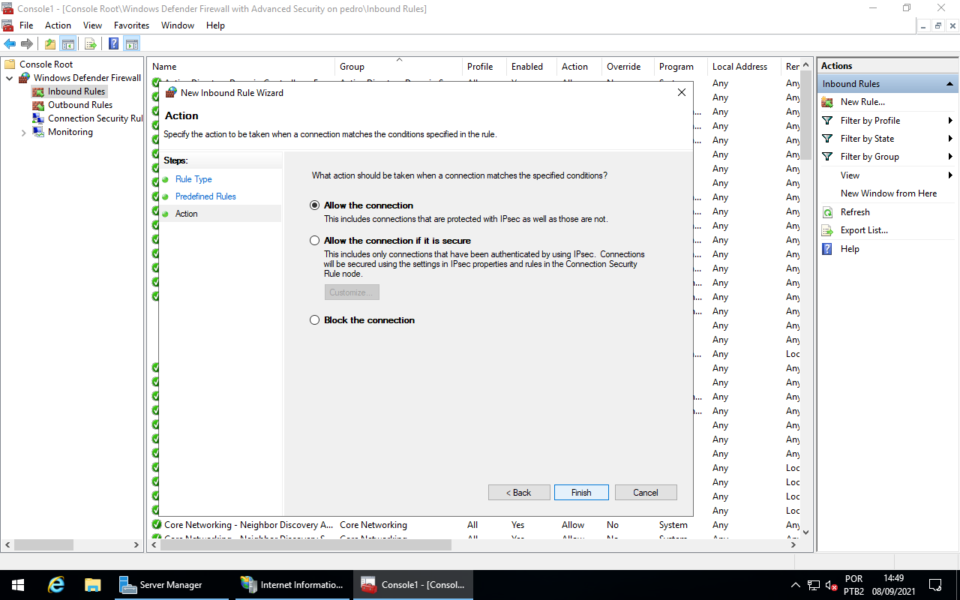Click the Finish button in the wizard
Image resolution: width=960 pixels, height=600 pixels.
pyautogui.click(x=580, y=493)
